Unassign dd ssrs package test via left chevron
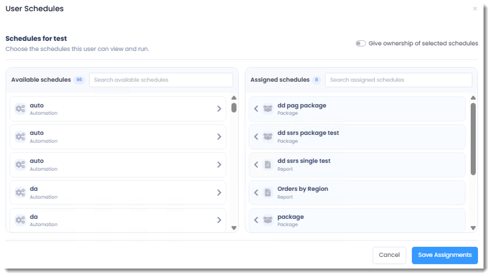The height and width of the screenshot is (277, 492). coord(256,136)
